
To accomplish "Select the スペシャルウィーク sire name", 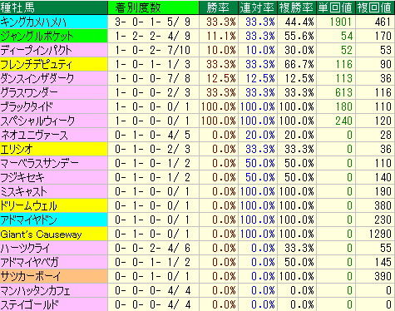I will pos(37,121).
